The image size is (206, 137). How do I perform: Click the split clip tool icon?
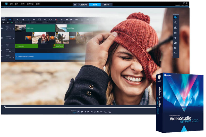click(45, 20)
